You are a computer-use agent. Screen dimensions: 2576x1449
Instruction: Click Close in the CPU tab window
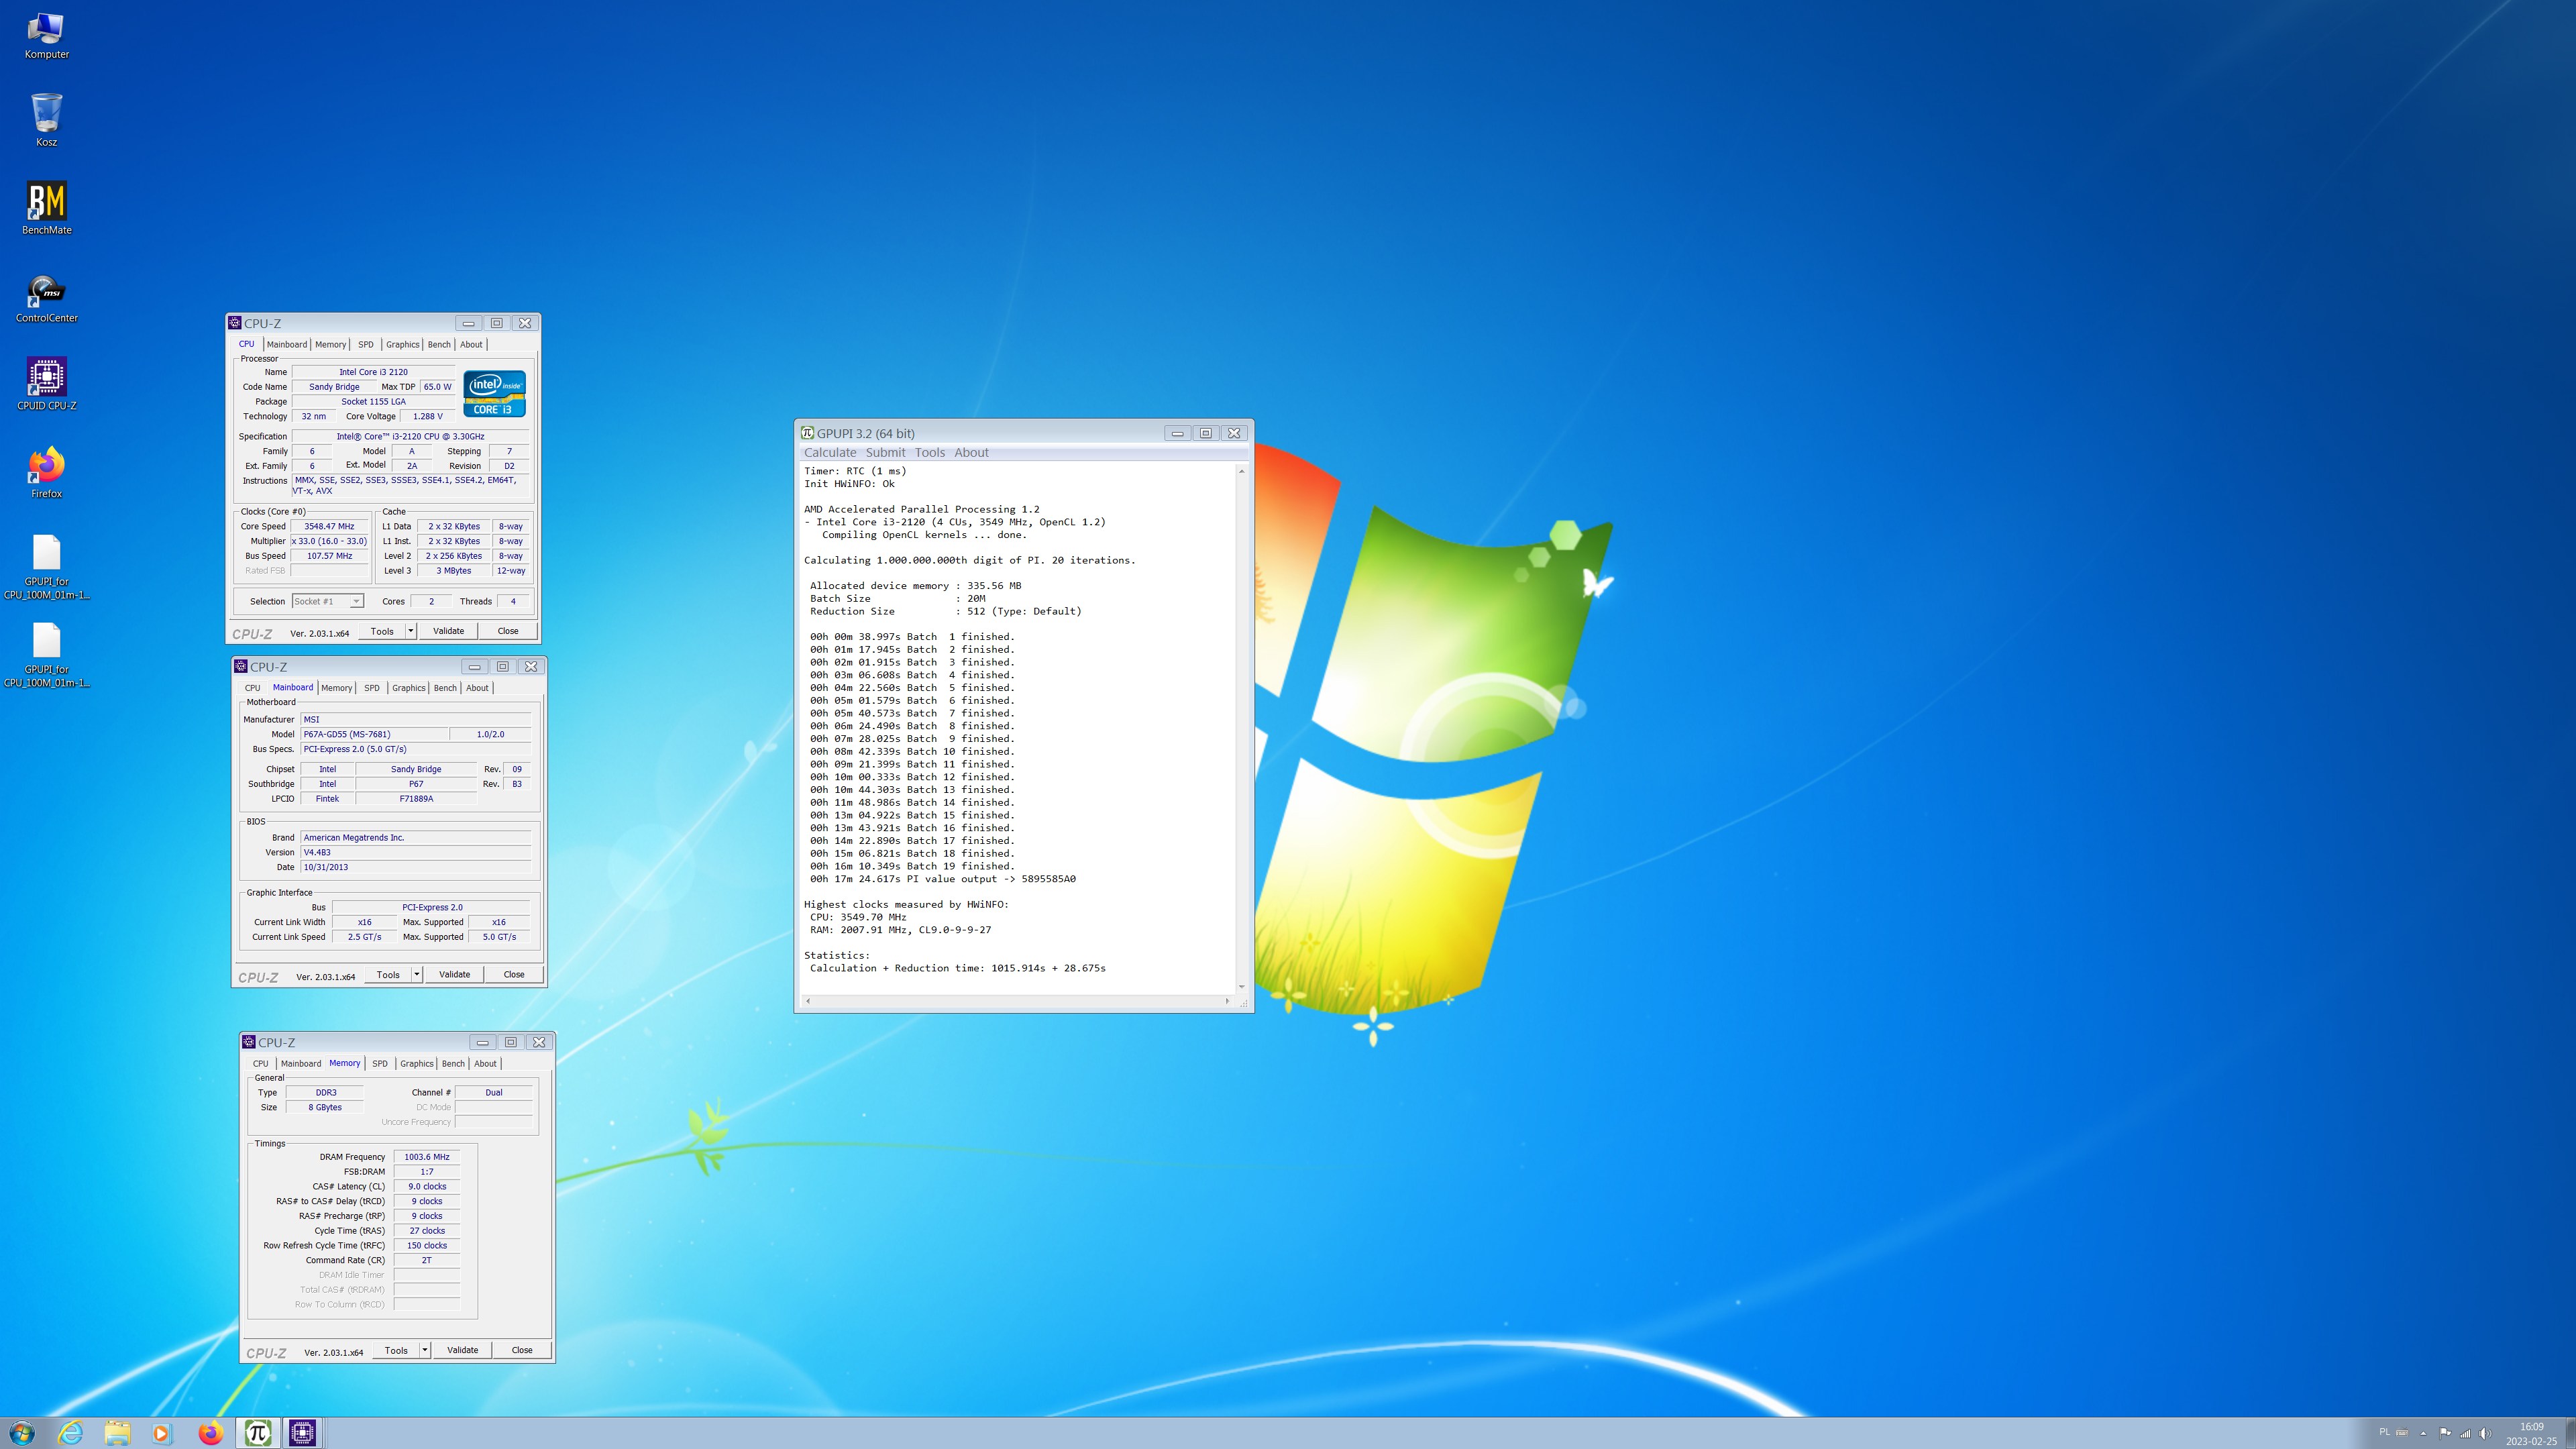[508, 631]
